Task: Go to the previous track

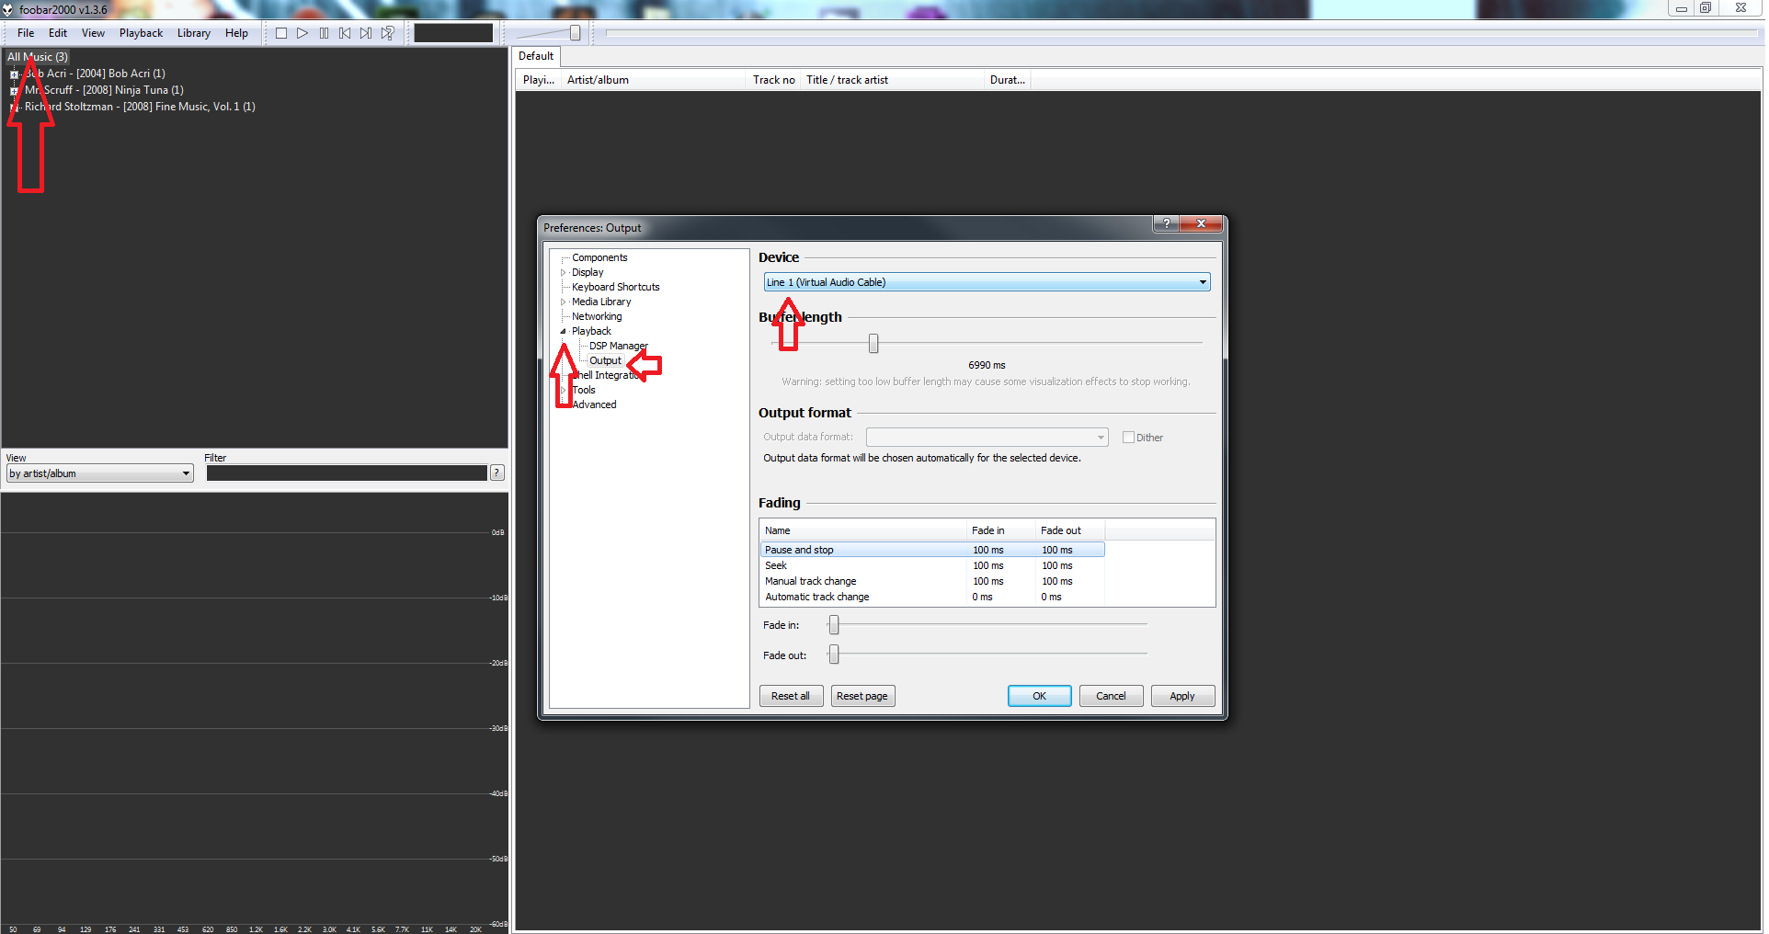Action: [x=345, y=33]
